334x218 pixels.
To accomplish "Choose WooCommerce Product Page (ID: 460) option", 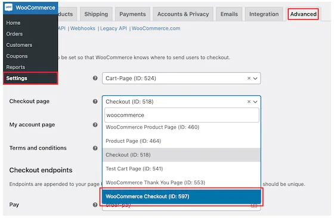I will (181, 127).
